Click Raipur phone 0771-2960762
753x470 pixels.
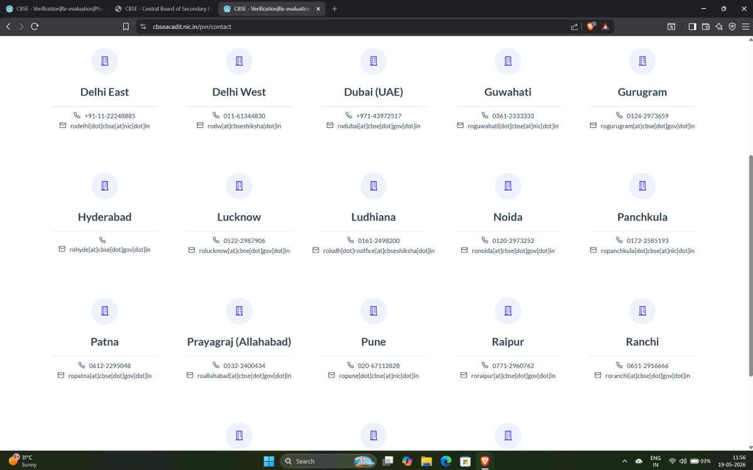click(513, 365)
